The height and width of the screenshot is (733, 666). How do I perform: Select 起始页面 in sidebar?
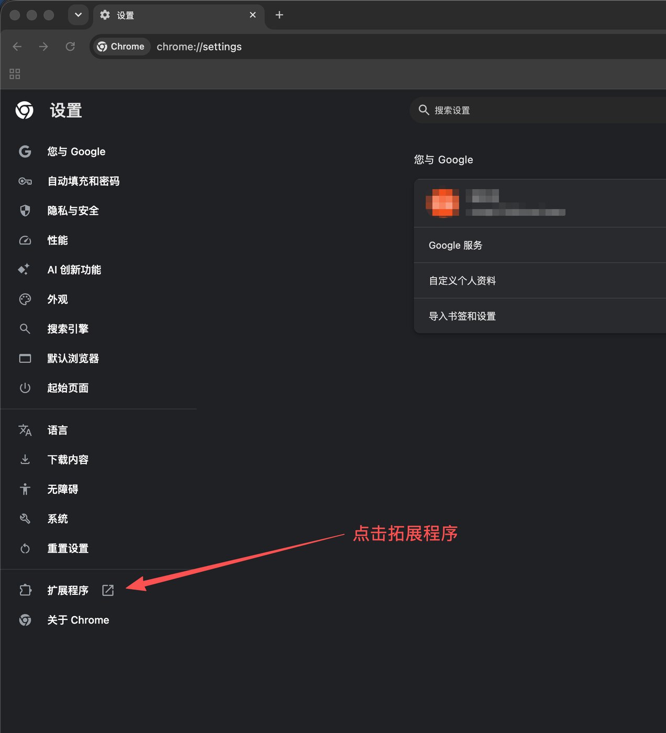click(68, 388)
